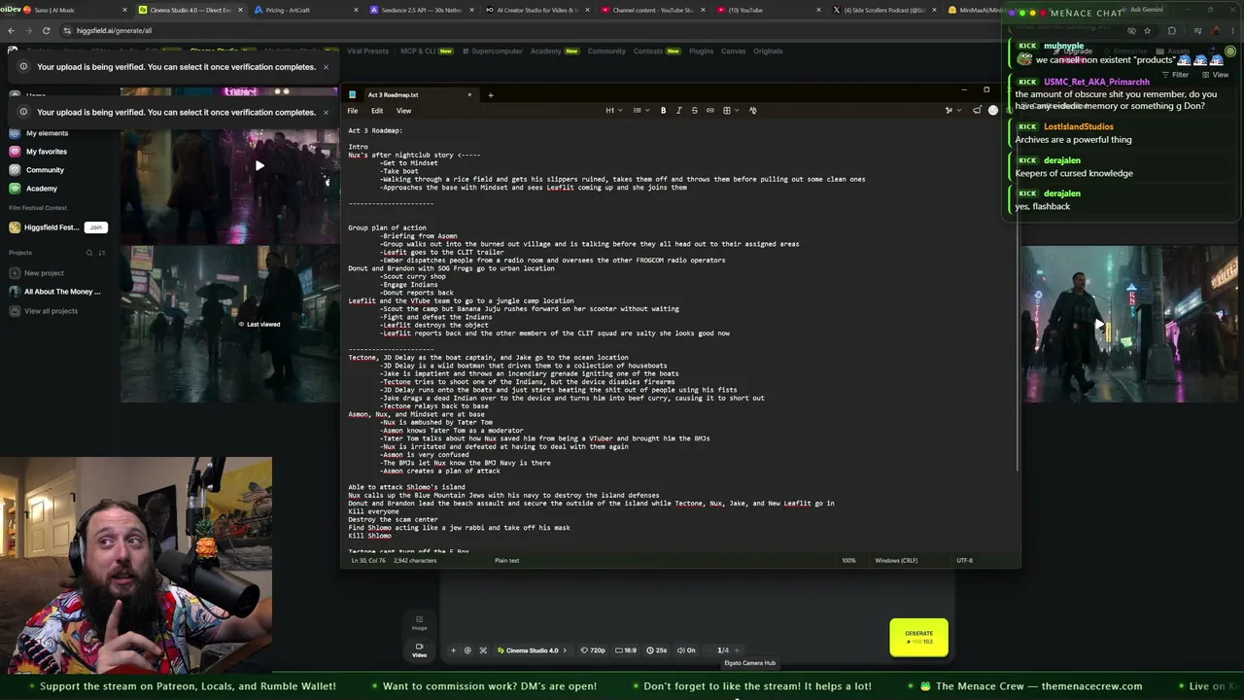
Task: Open the 720p resolution selector
Action: (x=593, y=650)
